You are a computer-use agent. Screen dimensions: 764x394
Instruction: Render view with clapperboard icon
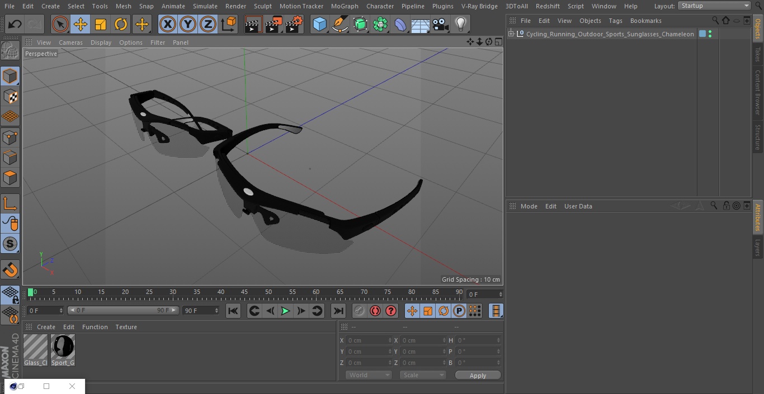coord(253,25)
